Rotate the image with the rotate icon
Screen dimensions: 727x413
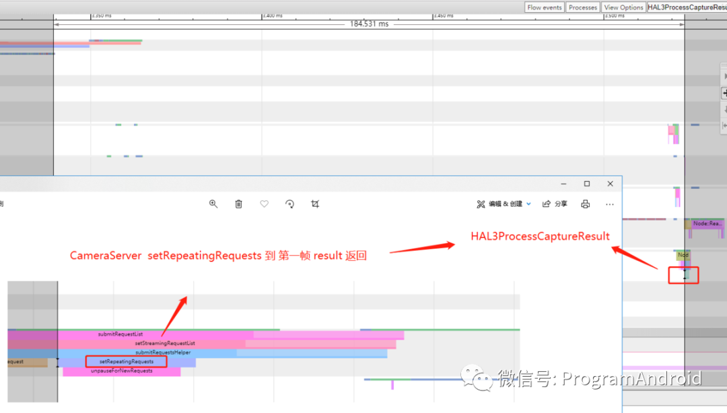pyautogui.click(x=289, y=204)
